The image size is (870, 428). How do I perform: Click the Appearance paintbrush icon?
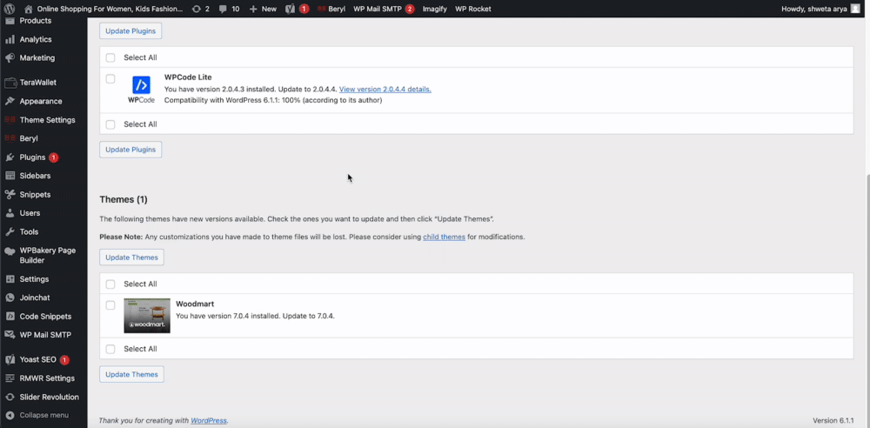click(x=10, y=101)
